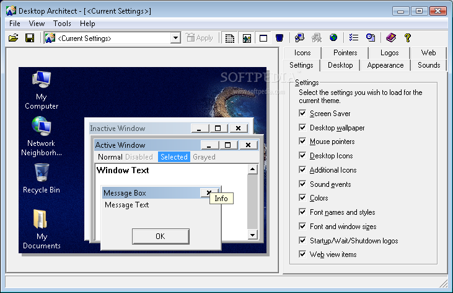Click the Message Text label in preview

[126, 205]
